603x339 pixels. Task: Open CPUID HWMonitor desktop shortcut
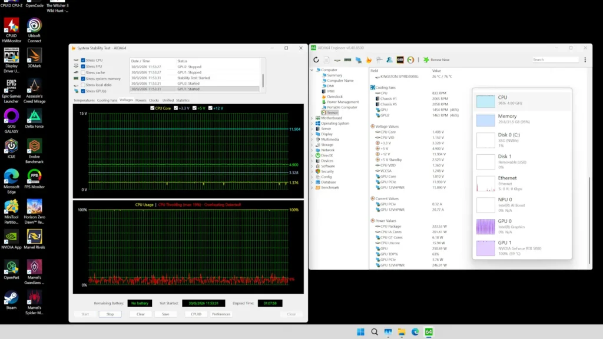[11, 31]
